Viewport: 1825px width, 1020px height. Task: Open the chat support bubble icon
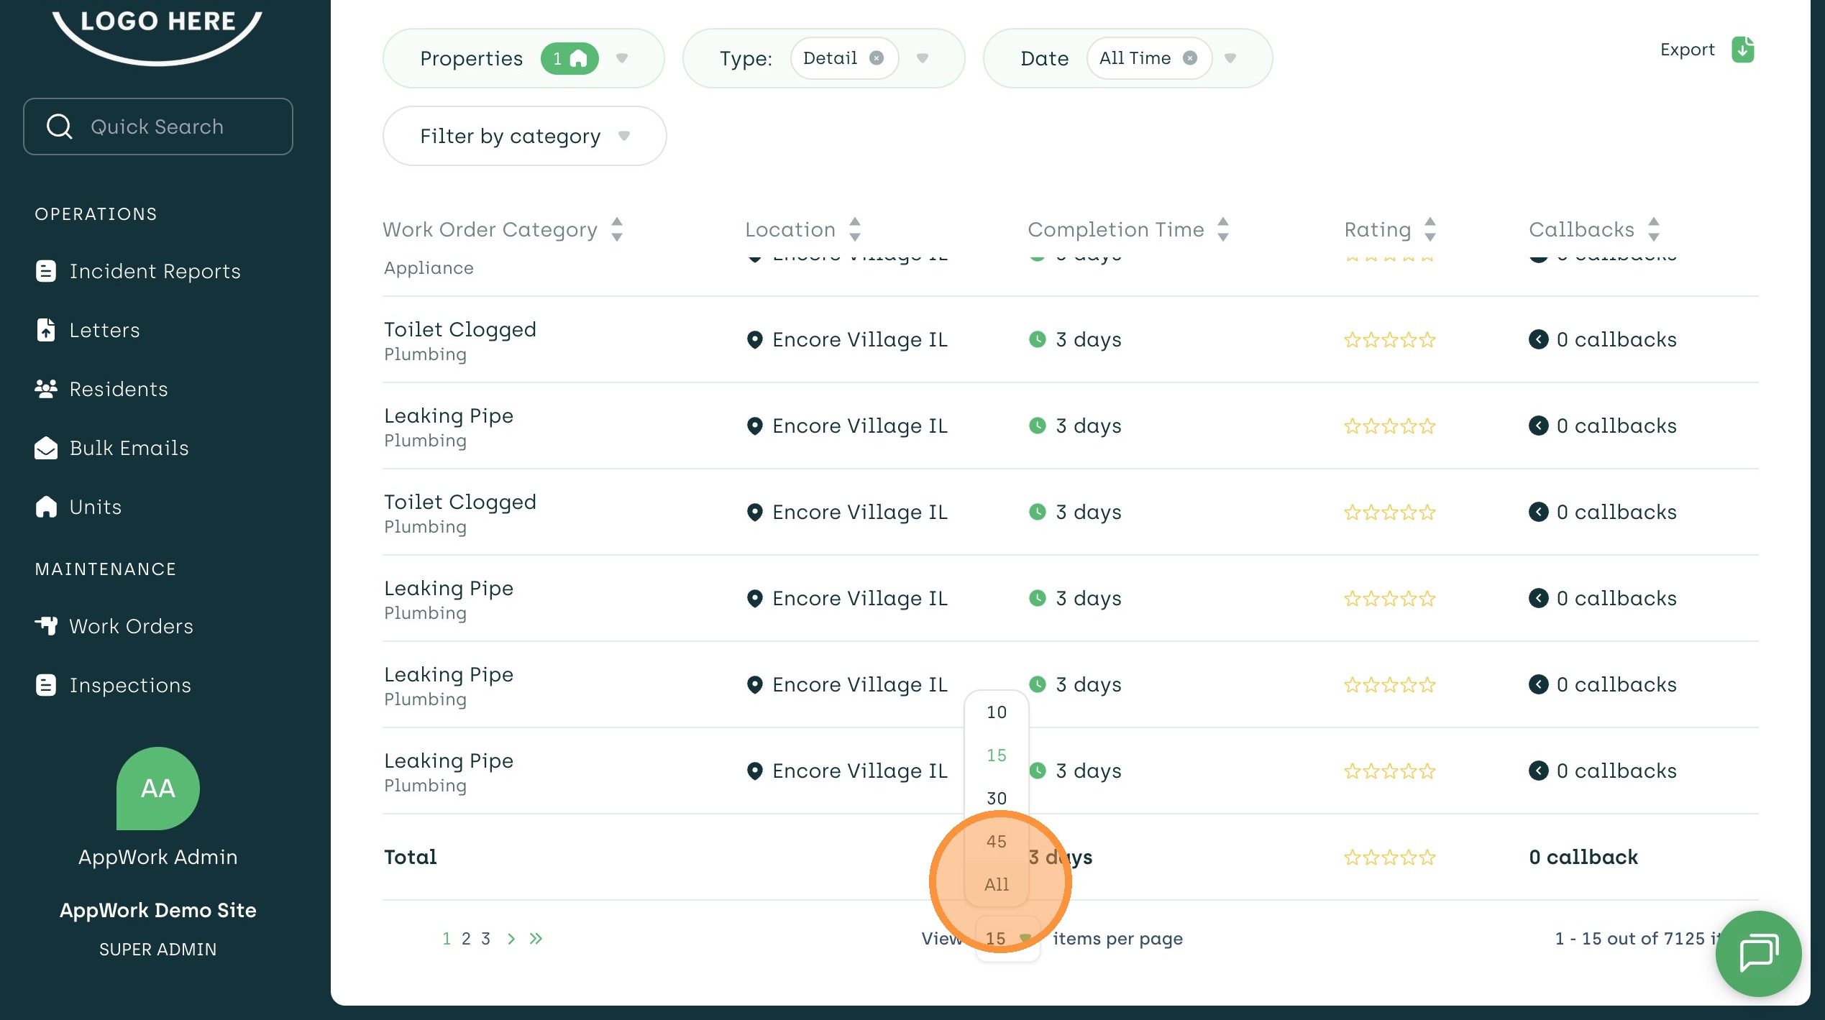1757,953
